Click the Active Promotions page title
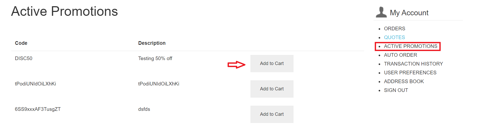 tap(64, 11)
